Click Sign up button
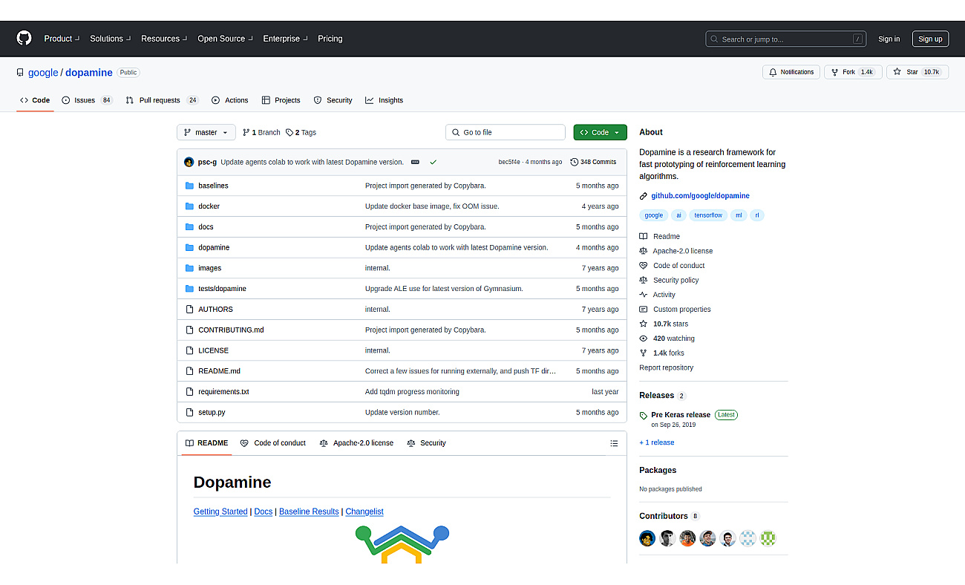The image size is (965, 585). (x=930, y=39)
